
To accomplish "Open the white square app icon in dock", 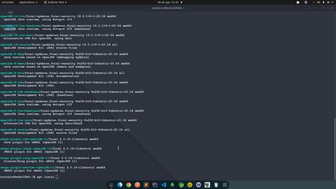I will pos(207,185).
